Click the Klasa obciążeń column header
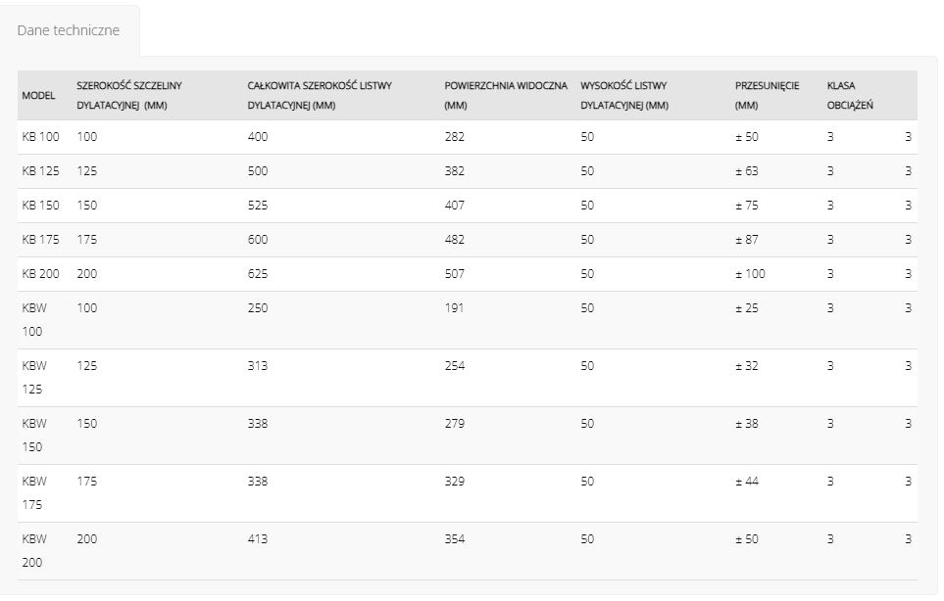 (850, 95)
